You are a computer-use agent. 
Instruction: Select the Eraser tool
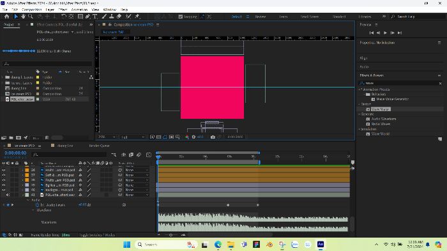pos(119,17)
